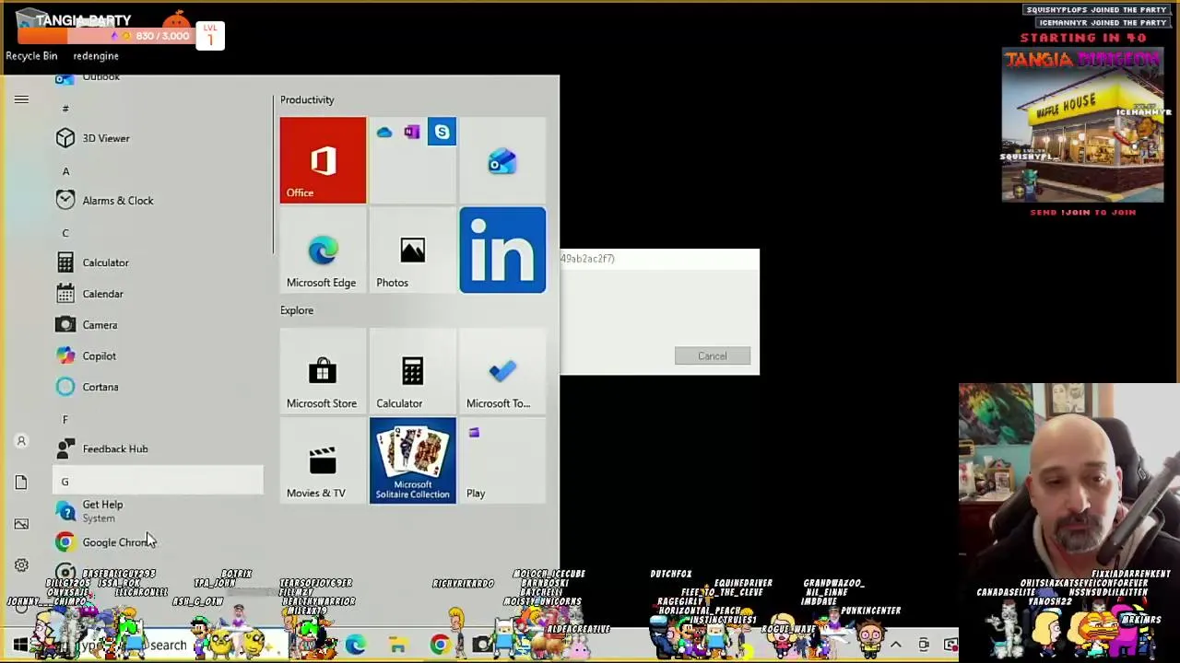Viewport: 1180px width, 663px height.
Task: Click the app list scrollbar thumb
Action: 273,175
